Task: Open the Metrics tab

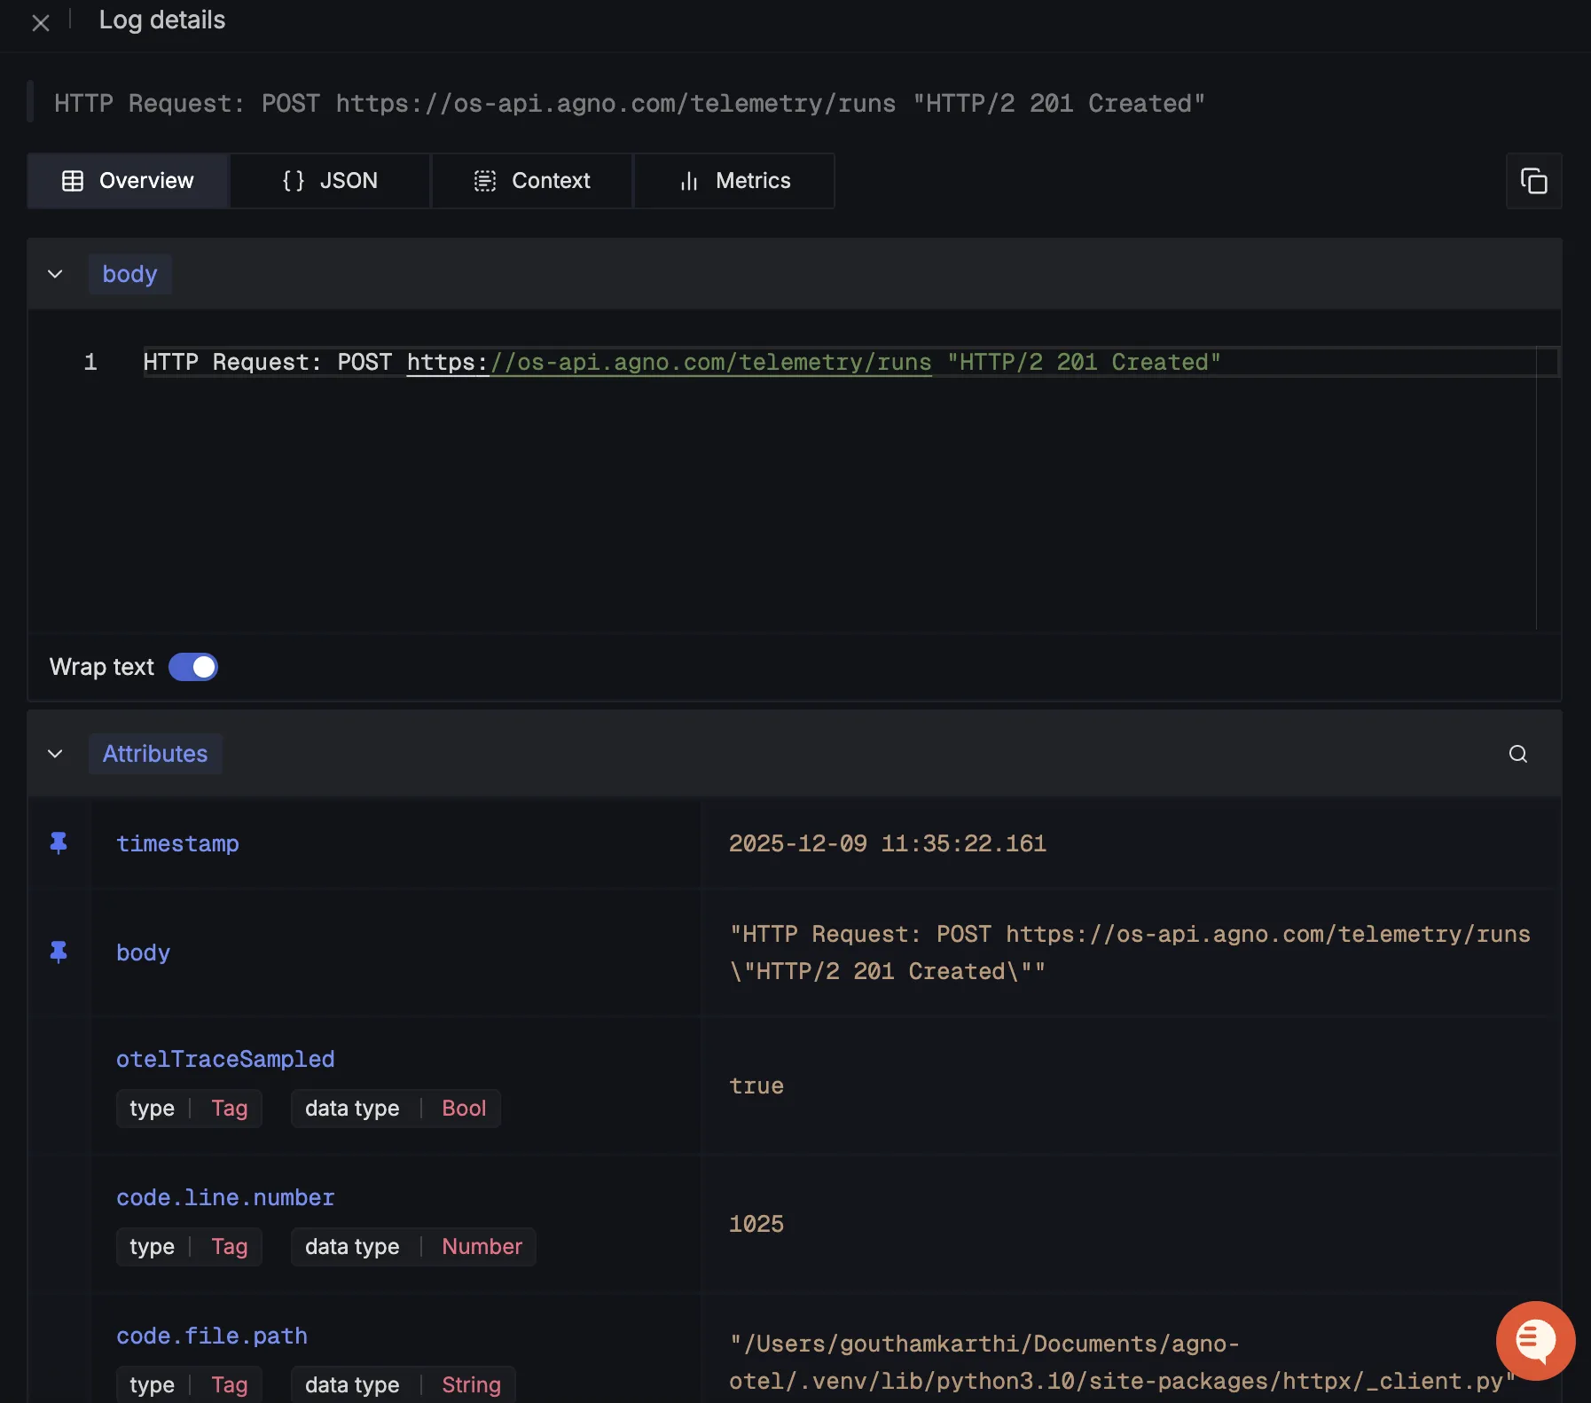Action: (x=734, y=181)
